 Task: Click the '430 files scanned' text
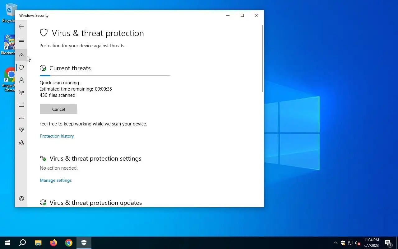click(58, 95)
